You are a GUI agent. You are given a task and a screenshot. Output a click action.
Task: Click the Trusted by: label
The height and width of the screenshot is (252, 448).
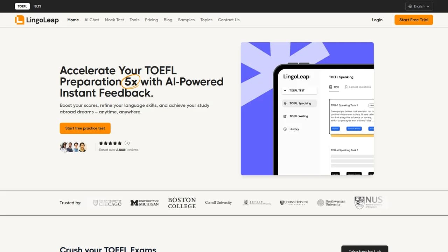click(x=70, y=203)
